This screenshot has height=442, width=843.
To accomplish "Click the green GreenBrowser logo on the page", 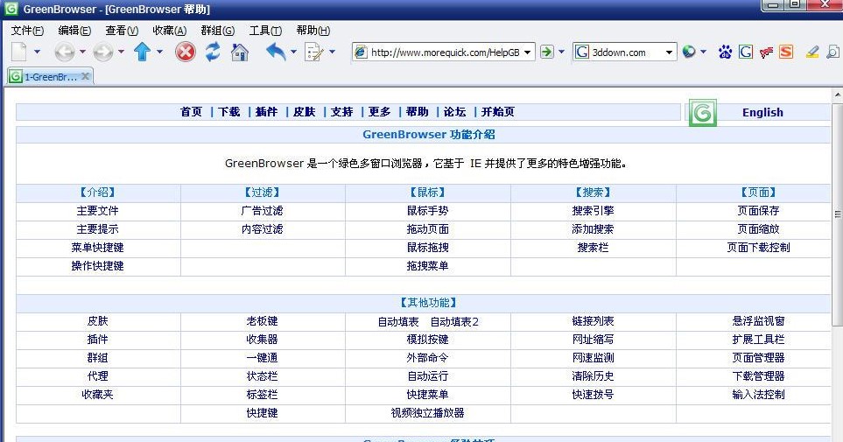I will click(x=703, y=112).
